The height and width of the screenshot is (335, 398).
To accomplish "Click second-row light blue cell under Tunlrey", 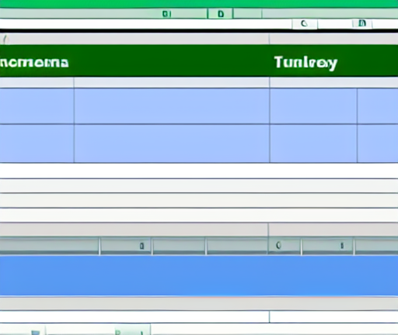I will click(313, 143).
